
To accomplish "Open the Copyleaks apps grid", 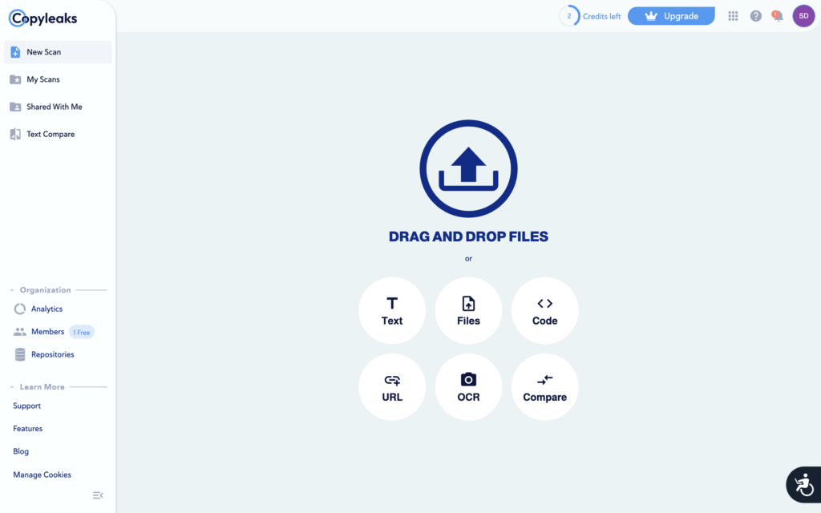I will click(x=733, y=15).
